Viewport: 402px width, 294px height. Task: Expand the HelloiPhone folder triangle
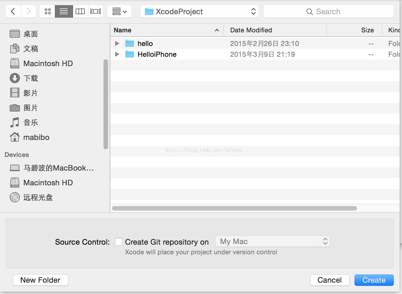(x=117, y=54)
